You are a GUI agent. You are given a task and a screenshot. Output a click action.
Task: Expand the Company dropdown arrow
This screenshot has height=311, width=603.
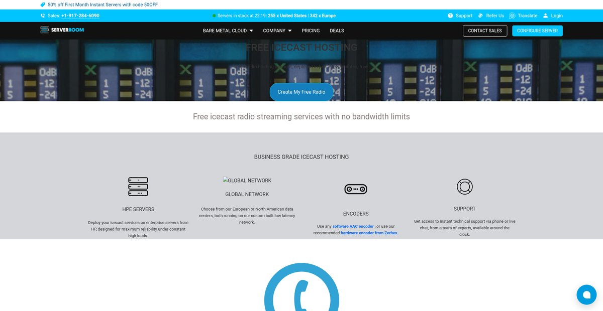coord(290,31)
